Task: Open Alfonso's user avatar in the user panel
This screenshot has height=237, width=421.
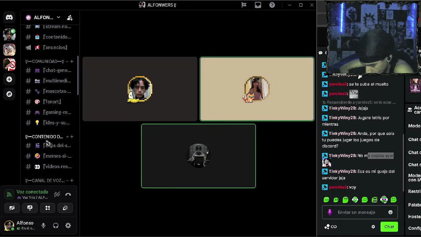Action: [x=9, y=225]
